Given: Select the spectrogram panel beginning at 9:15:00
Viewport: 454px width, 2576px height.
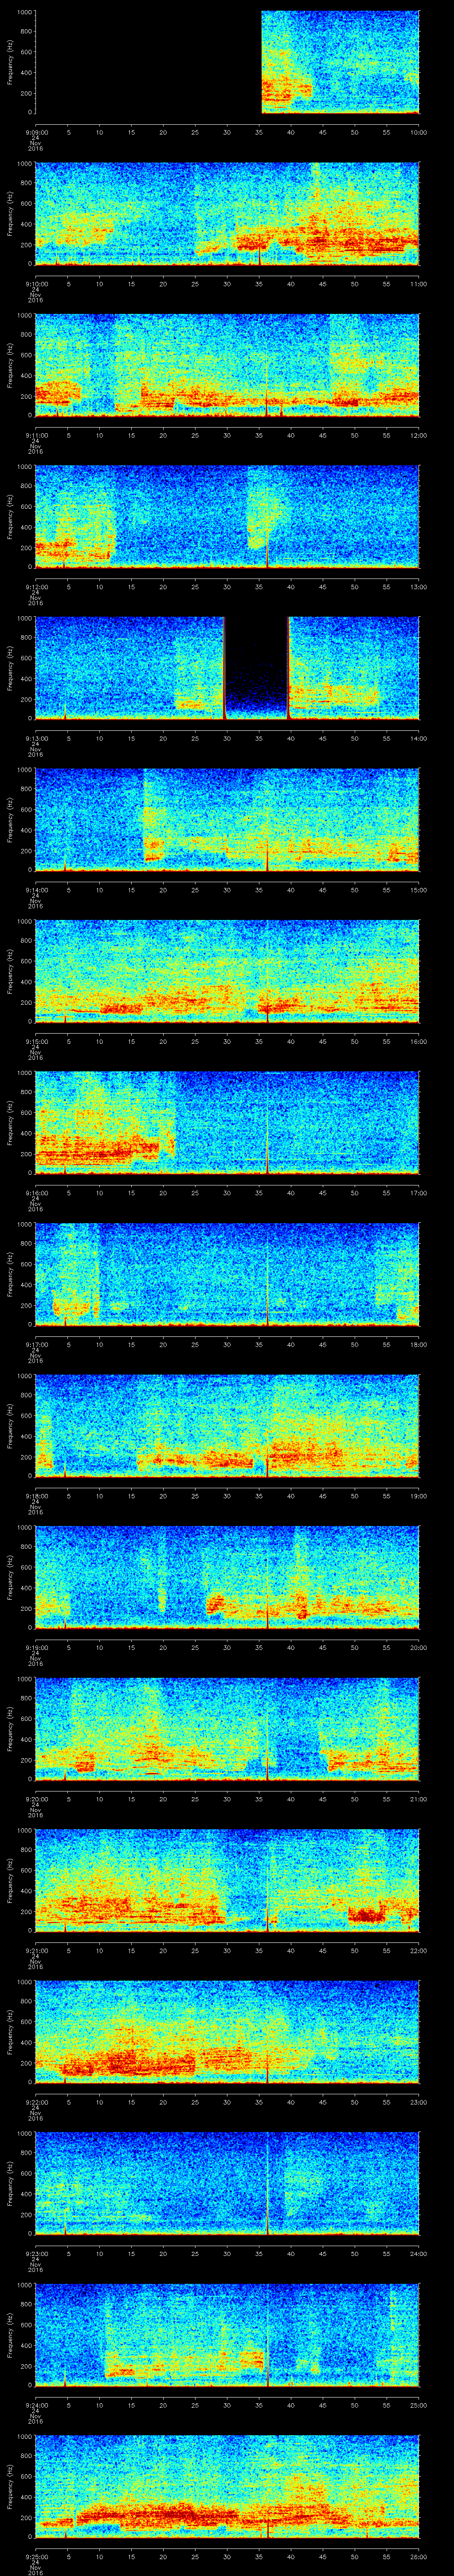Looking at the screenshot, I should (227, 971).
